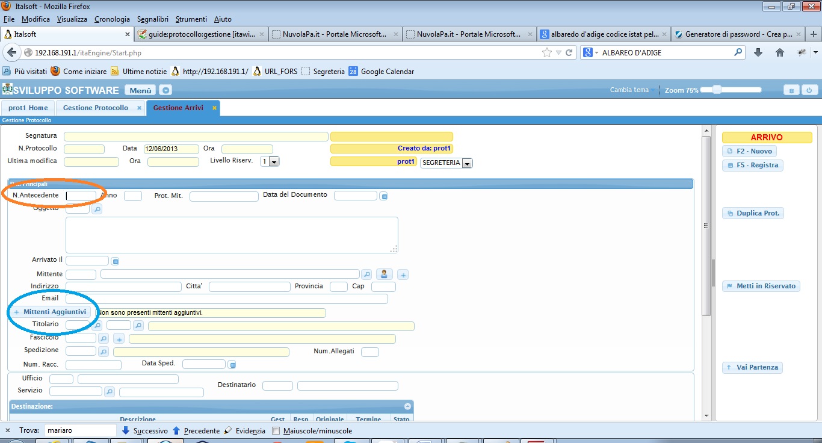Click the Spedizione search magnifier icon
The image size is (822, 443).
[104, 352]
